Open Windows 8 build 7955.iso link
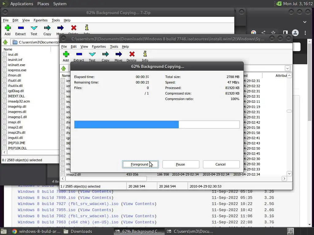This screenshot has height=235, width=314. click(x=47, y=210)
